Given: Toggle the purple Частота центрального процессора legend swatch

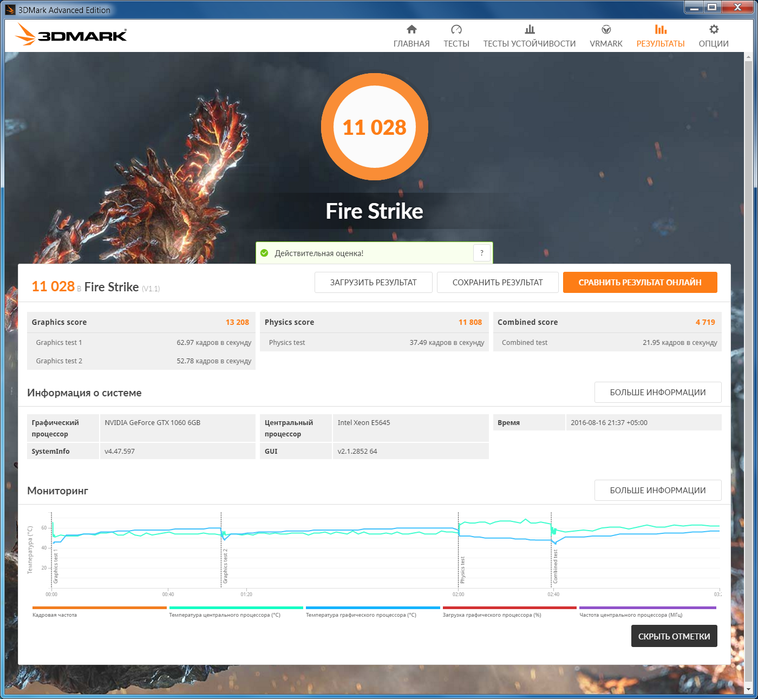Looking at the screenshot, I should click(648, 607).
